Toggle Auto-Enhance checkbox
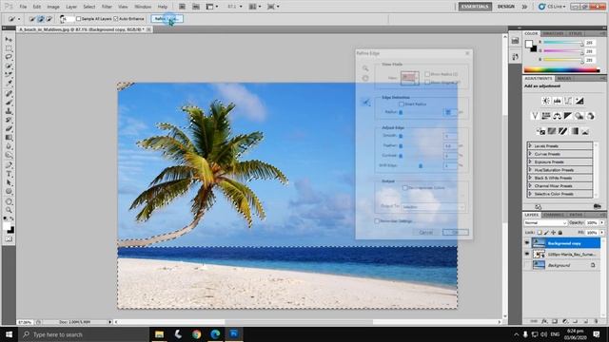 point(116,19)
